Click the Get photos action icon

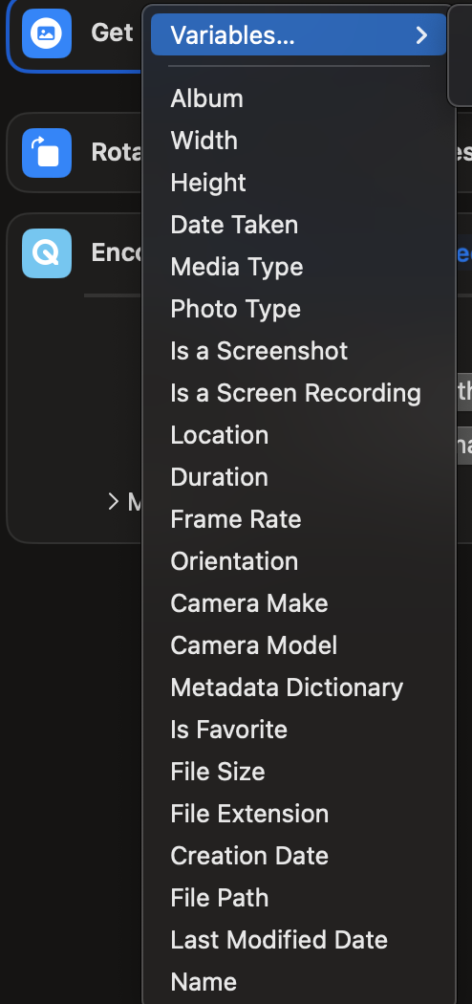(x=47, y=33)
